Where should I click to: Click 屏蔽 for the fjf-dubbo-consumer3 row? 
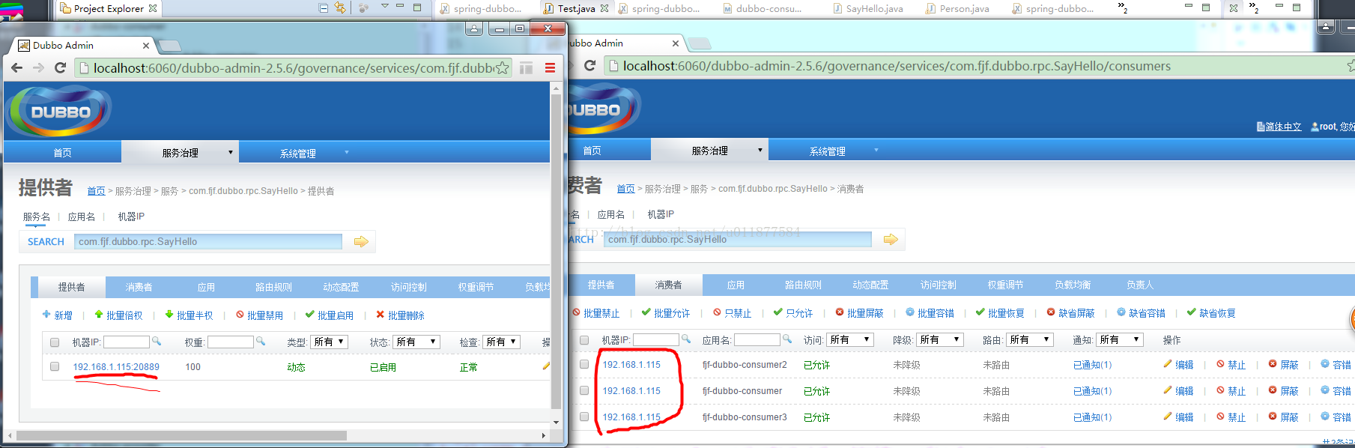click(x=1284, y=417)
